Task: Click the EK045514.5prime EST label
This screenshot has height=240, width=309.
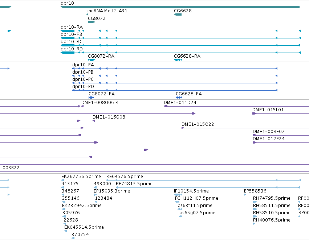Action: [84, 227]
